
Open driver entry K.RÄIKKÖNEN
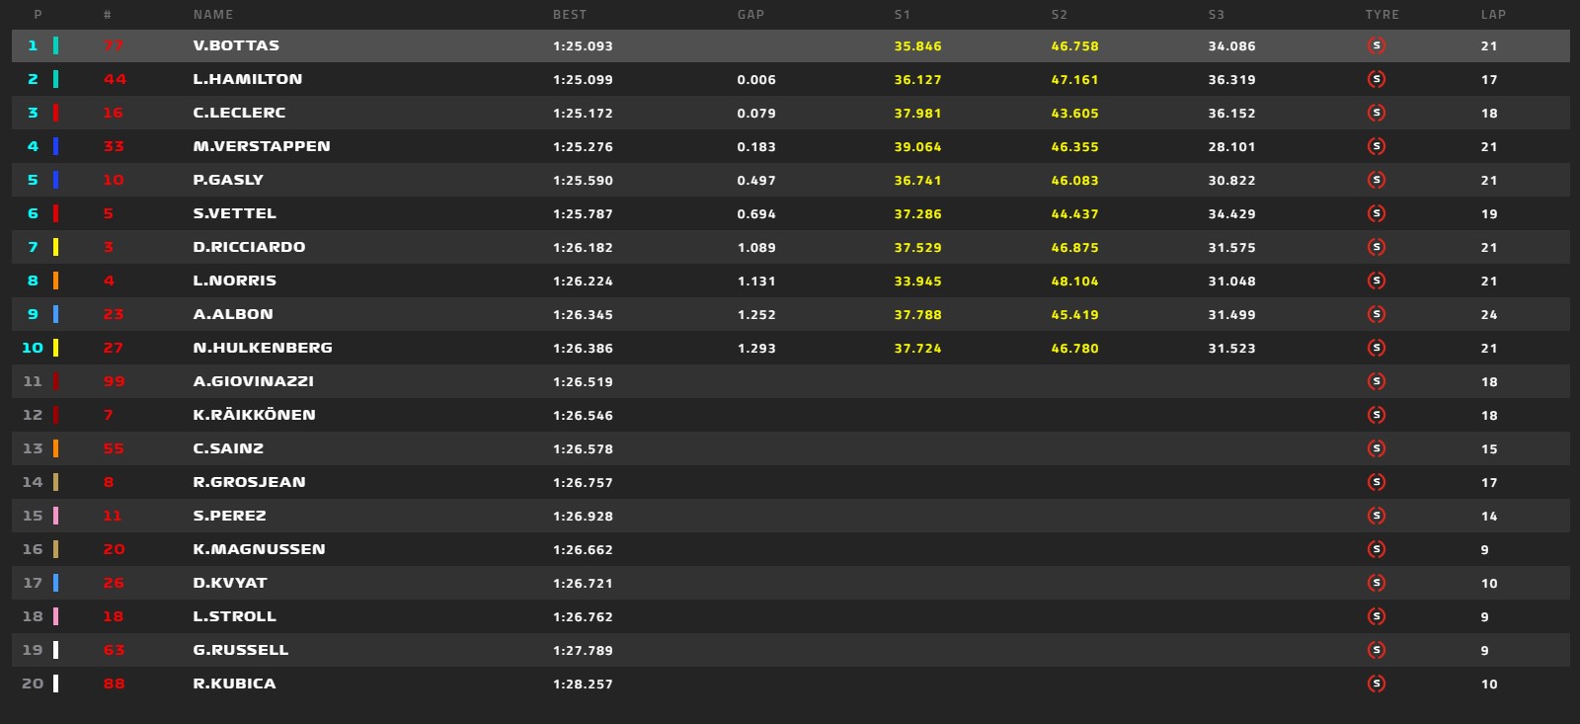(x=254, y=415)
